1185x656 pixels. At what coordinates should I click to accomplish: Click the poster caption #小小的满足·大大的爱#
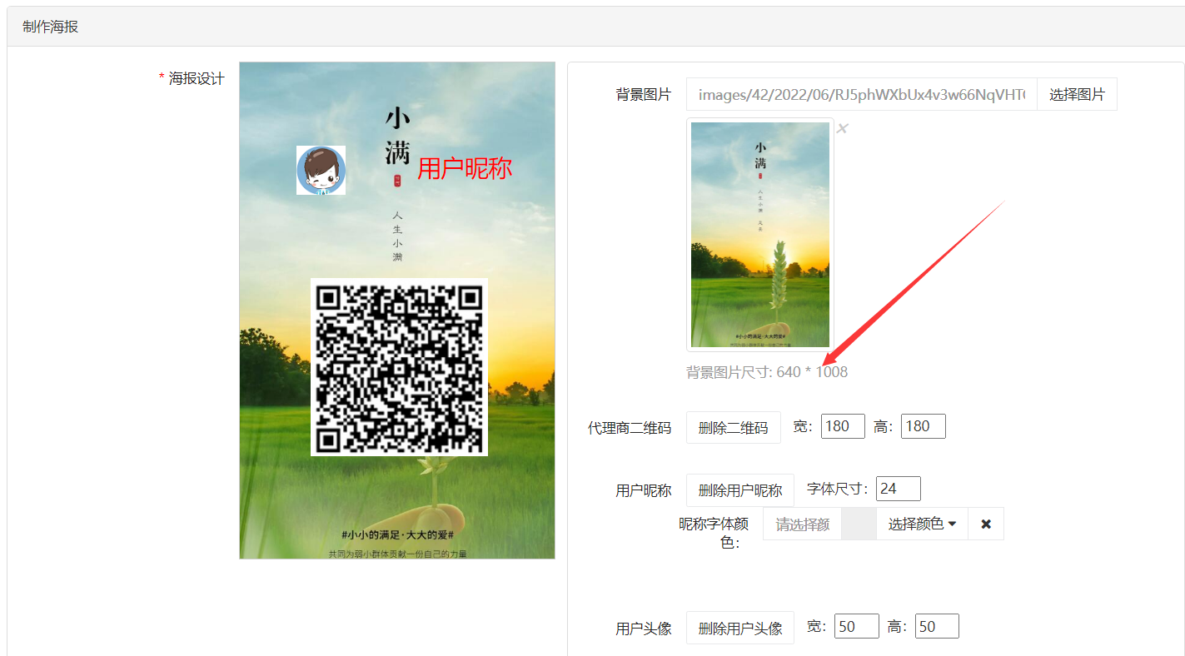point(397,534)
